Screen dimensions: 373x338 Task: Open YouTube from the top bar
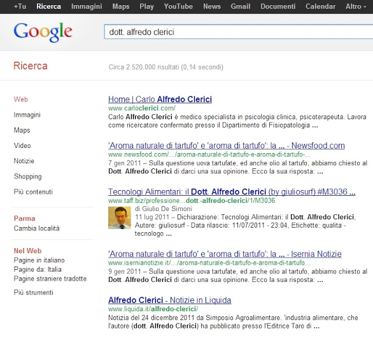(x=178, y=6)
